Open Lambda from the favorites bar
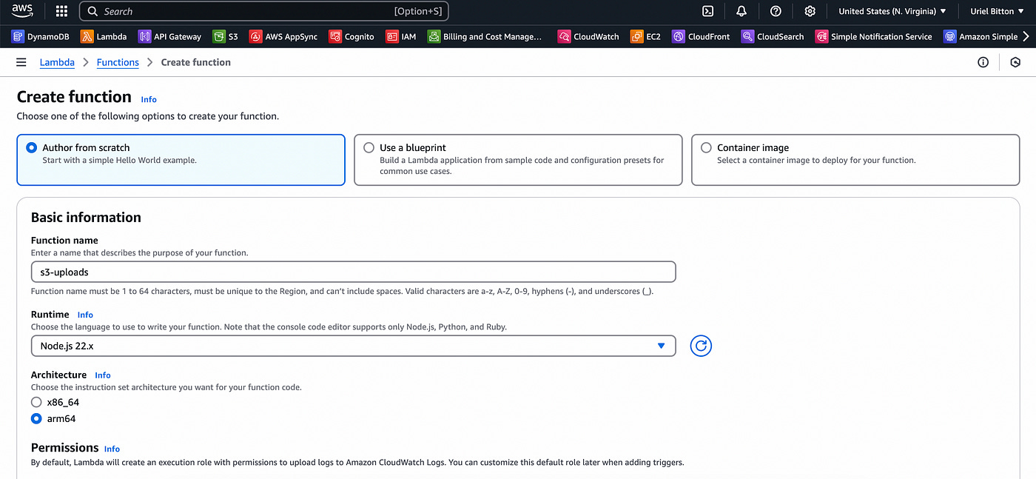 pyautogui.click(x=104, y=36)
